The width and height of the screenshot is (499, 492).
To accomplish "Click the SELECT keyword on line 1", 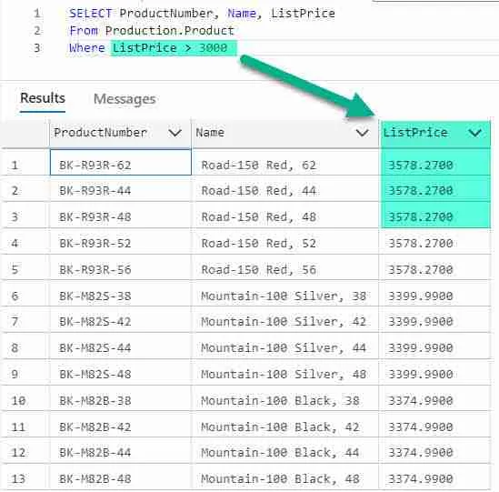I will click(x=91, y=14).
